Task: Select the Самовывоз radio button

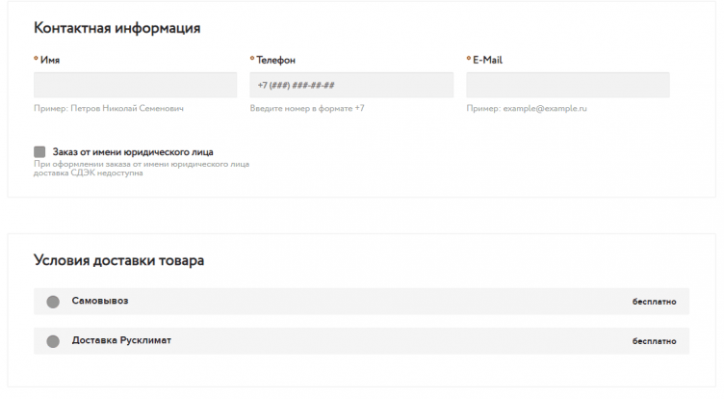Action: (x=53, y=302)
